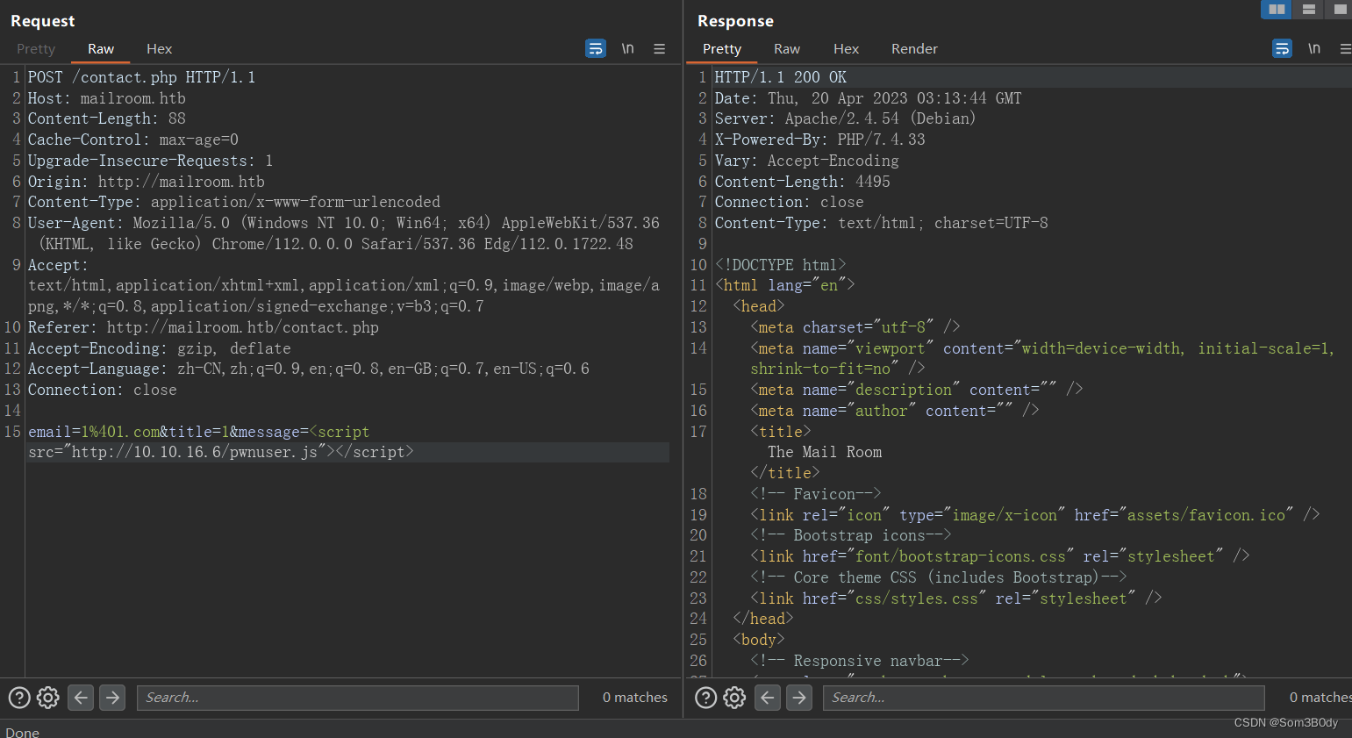Toggle non-printable characters in Response panel
Viewport: 1352px width, 738px height.
click(x=1314, y=48)
